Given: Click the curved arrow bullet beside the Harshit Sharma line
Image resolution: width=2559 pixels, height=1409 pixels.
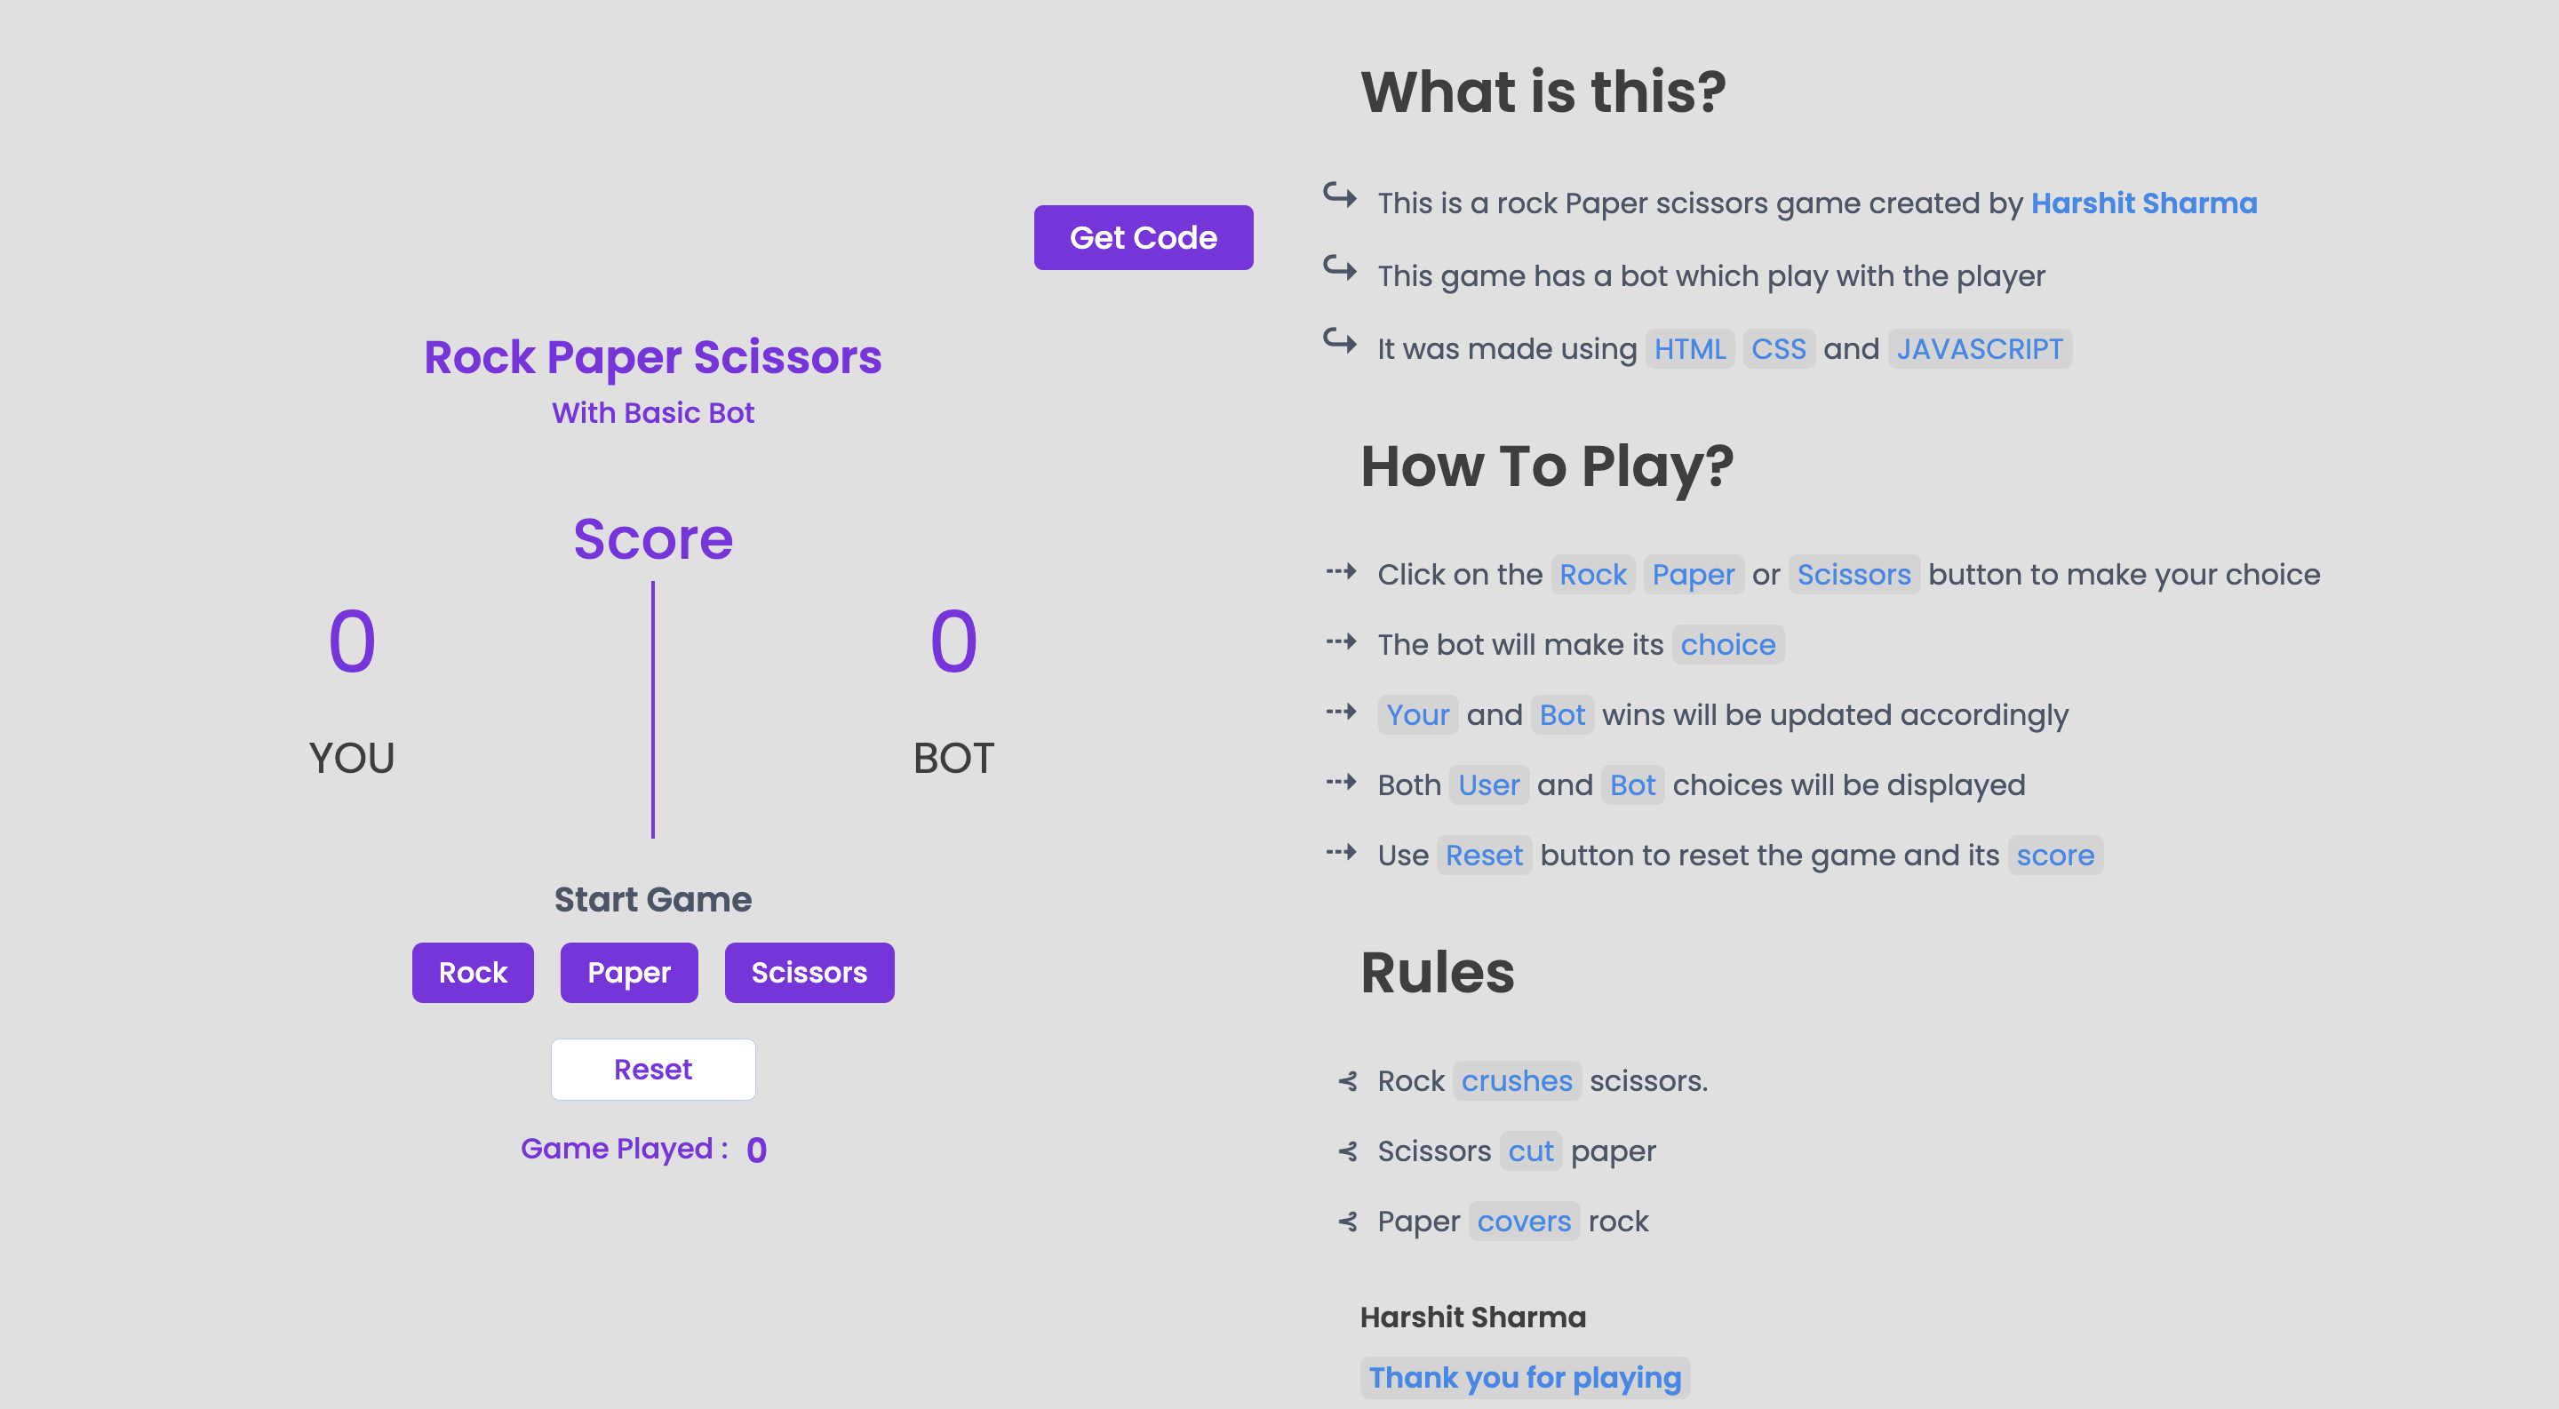Looking at the screenshot, I should tap(1339, 195).
